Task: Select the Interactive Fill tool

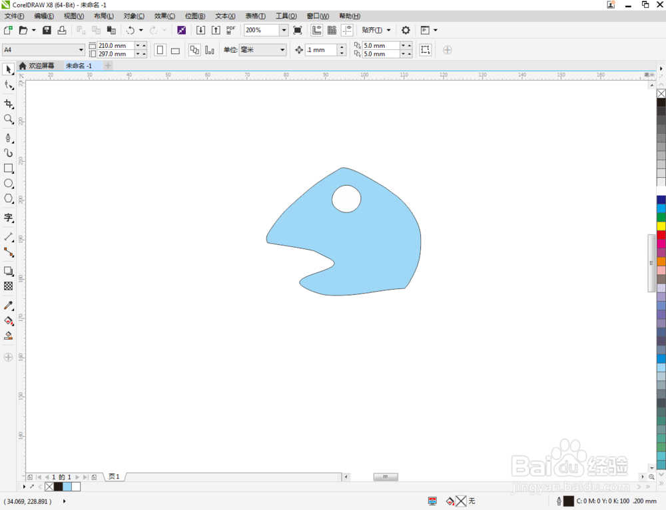Action: click(8, 321)
